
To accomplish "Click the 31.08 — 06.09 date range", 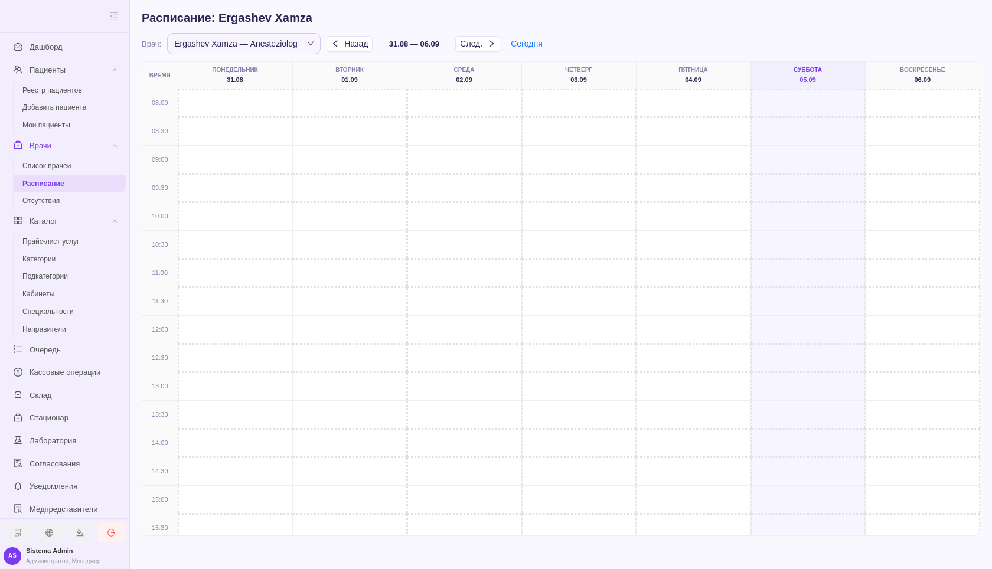I will point(414,44).
